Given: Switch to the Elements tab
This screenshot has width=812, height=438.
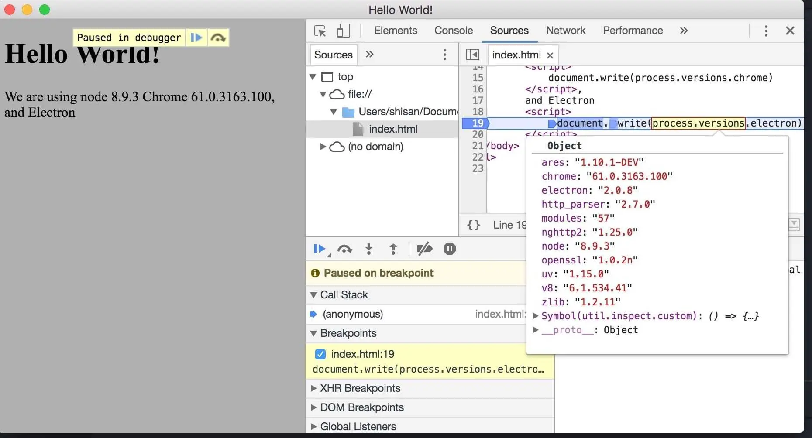Looking at the screenshot, I should pyautogui.click(x=396, y=31).
